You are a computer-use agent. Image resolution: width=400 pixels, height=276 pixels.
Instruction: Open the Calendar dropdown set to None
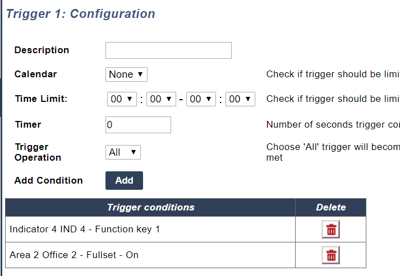tap(126, 74)
